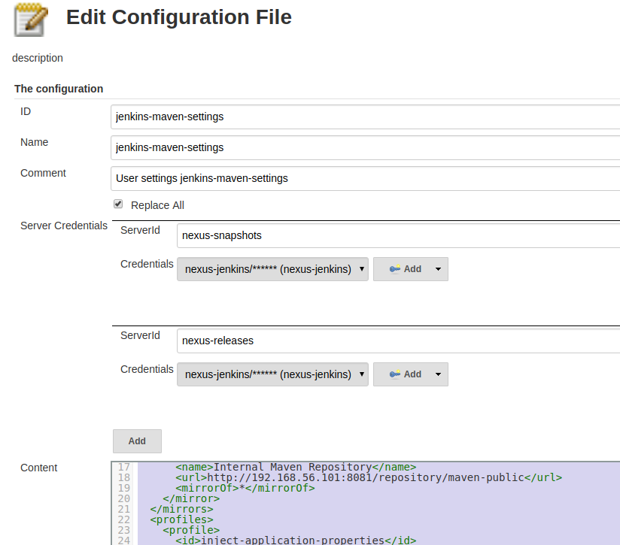The height and width of the screenshot is (545, 620).
Task: Click the 'Content' label
Action: tap(39, 468)
